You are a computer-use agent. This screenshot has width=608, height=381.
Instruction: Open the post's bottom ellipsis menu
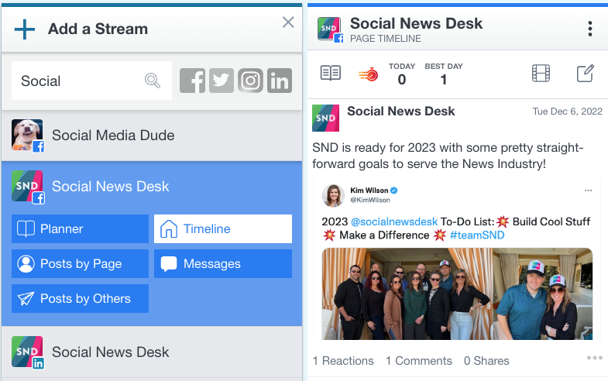[x=594, y=358]
